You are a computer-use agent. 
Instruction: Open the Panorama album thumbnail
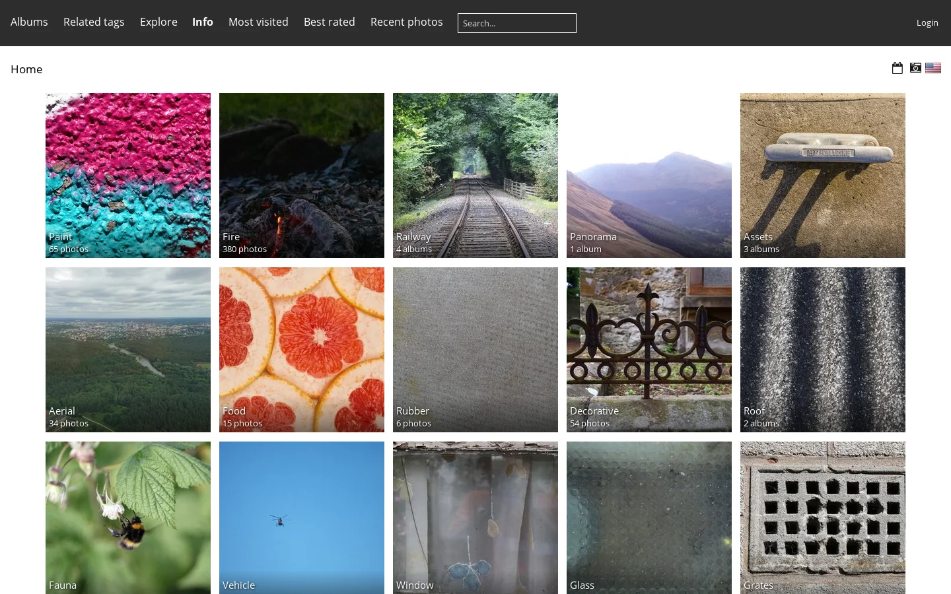click(649, 176)
